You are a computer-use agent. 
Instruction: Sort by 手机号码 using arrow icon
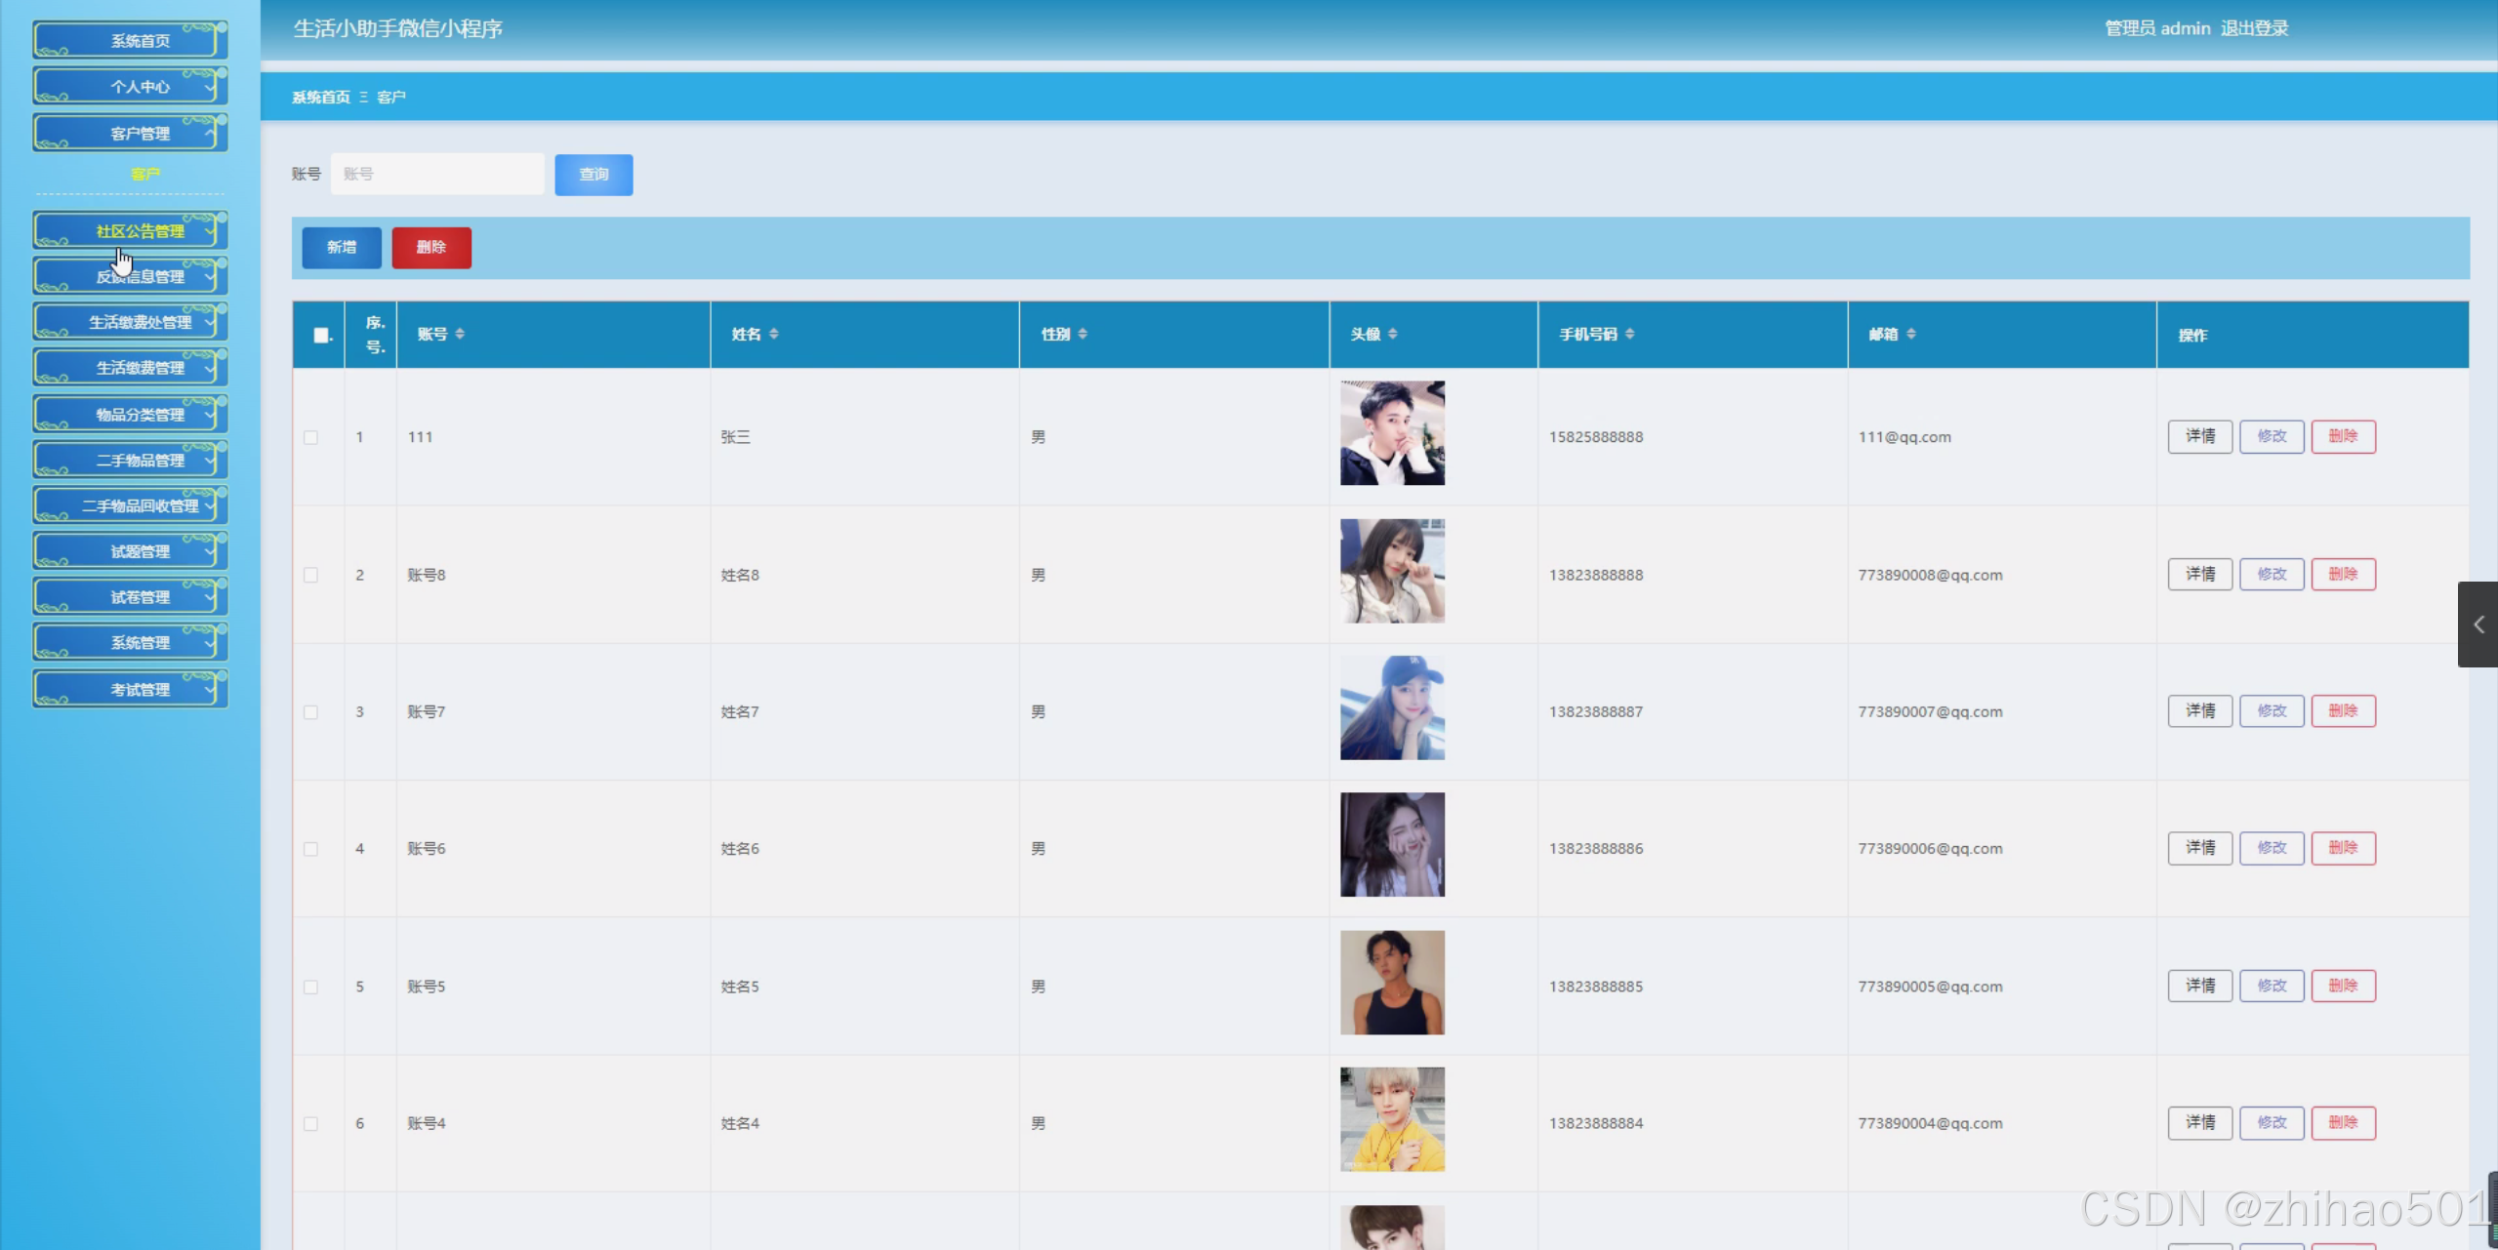click(1630, 334)
